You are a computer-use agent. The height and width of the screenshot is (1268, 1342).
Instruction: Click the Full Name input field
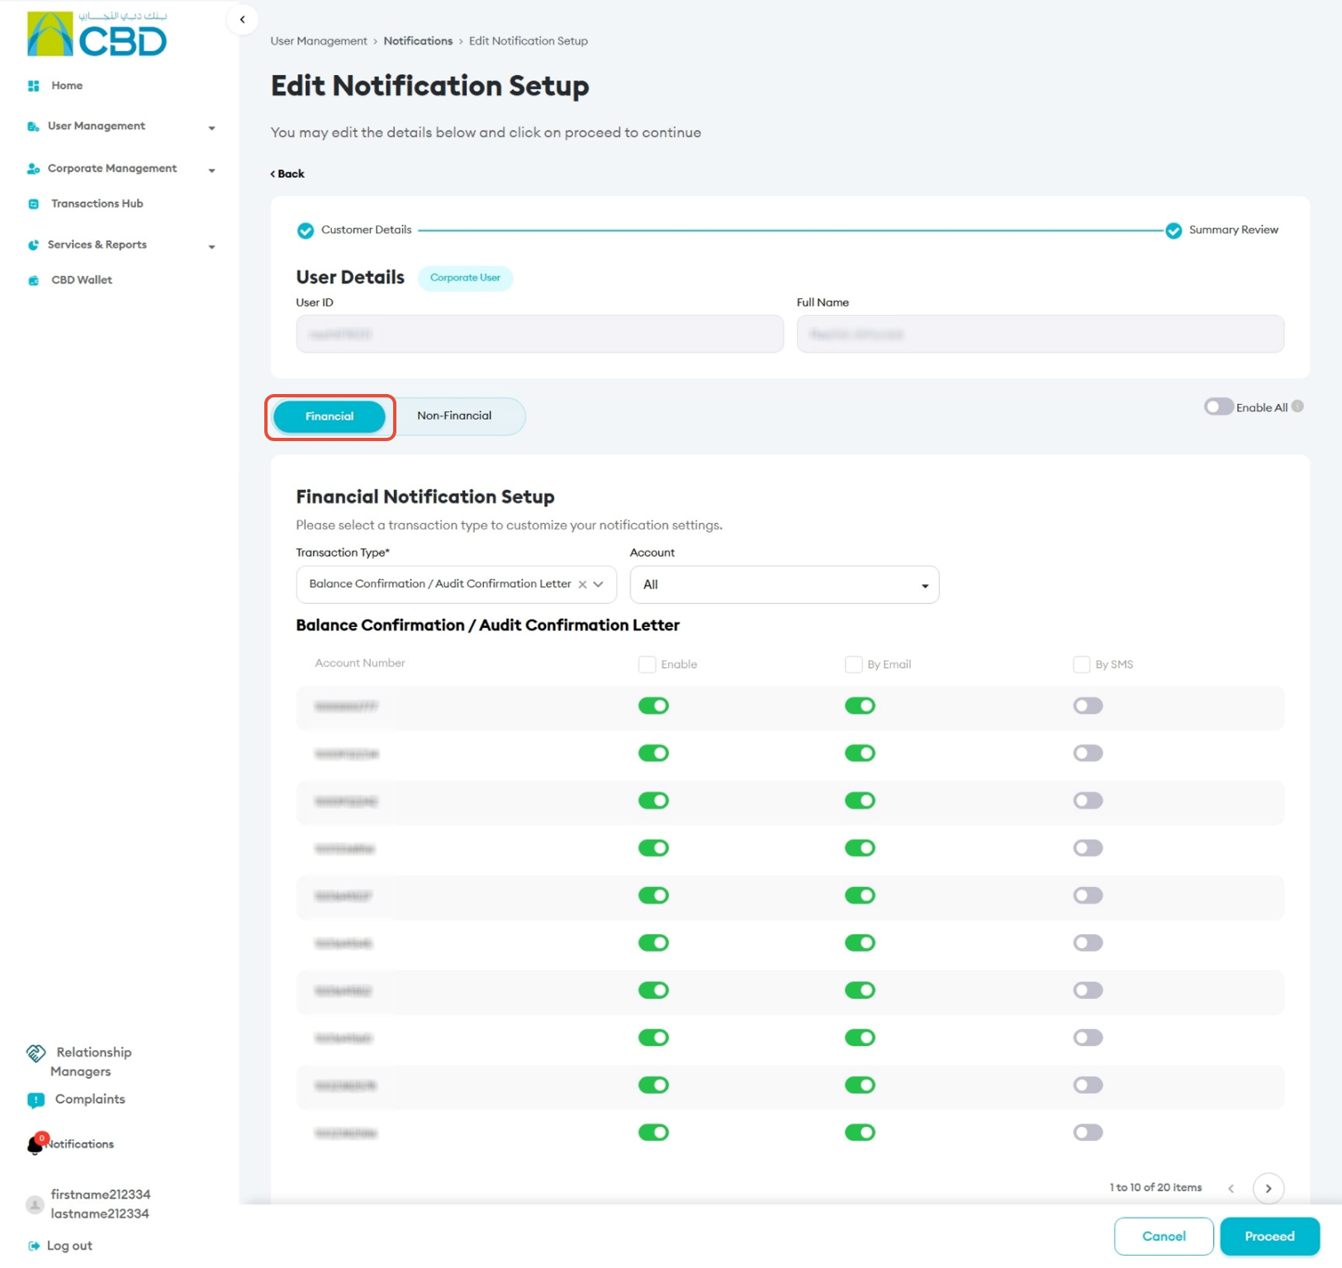(1041, 335)
